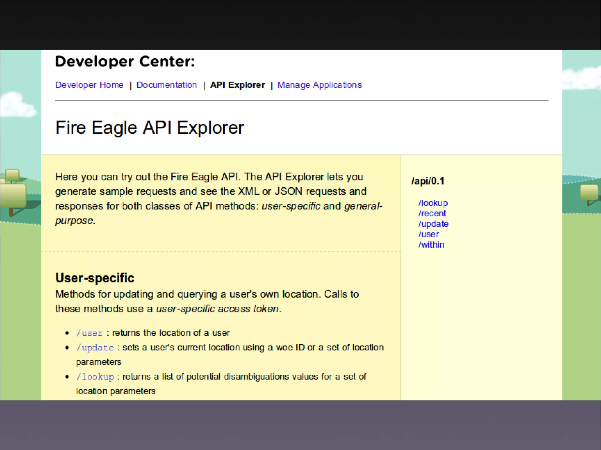
Task: Select /user in the API sidebar
Action: point(428,234)
